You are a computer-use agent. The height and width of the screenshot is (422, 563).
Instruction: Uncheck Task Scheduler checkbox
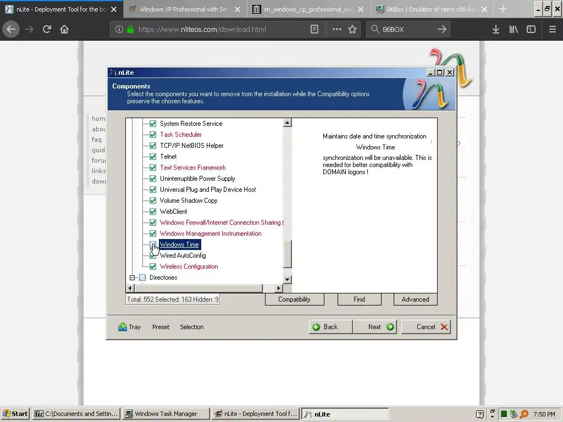pos(153,135)
